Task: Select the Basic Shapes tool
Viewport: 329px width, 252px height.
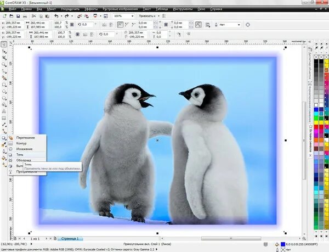Action: [4, 104]
